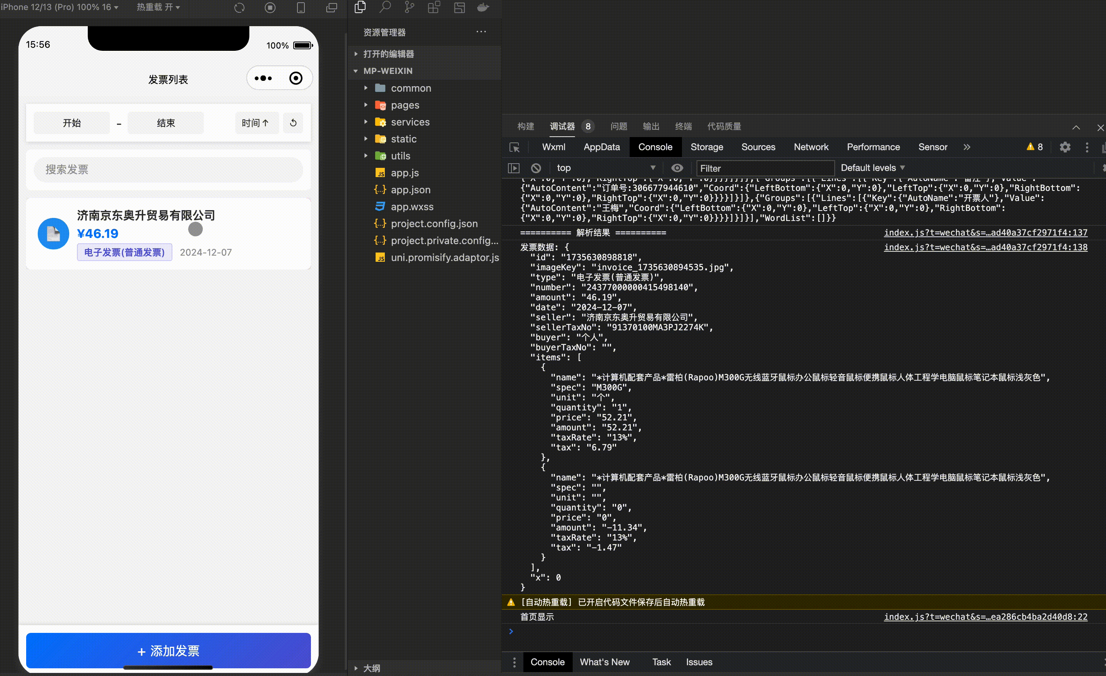Image resolution: width=1106 pixels, height=676 pixels.
Task: Tap the reset filter refresh icon
Action: (293, 123)
